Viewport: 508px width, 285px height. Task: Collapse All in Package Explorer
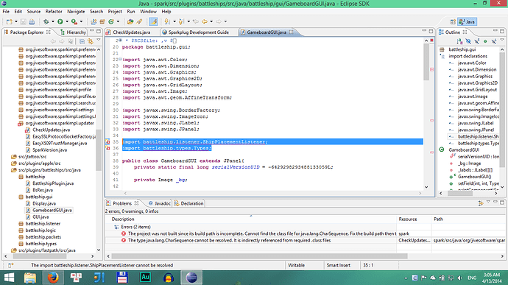click(82, 41)
